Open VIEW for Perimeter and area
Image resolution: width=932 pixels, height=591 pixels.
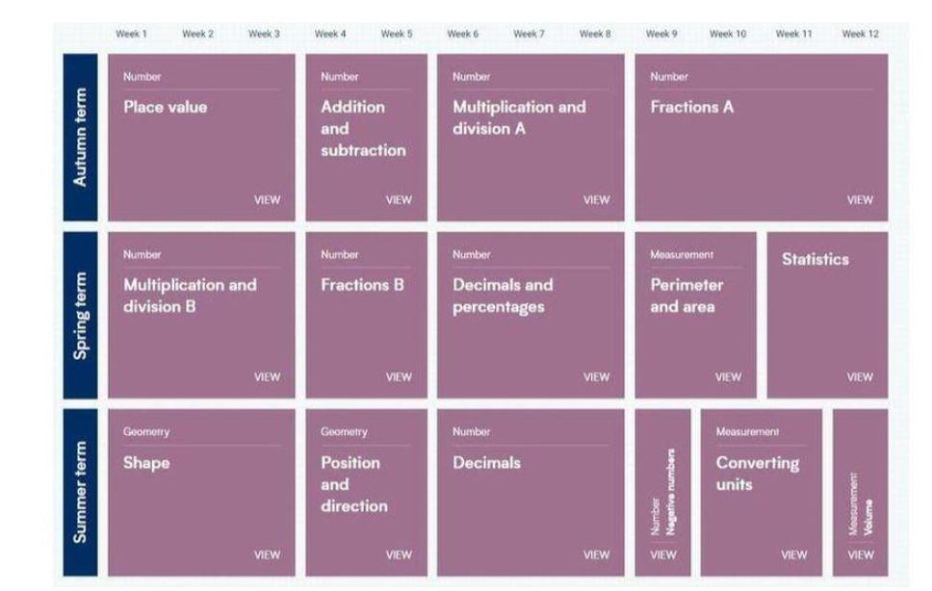(728, 377)
